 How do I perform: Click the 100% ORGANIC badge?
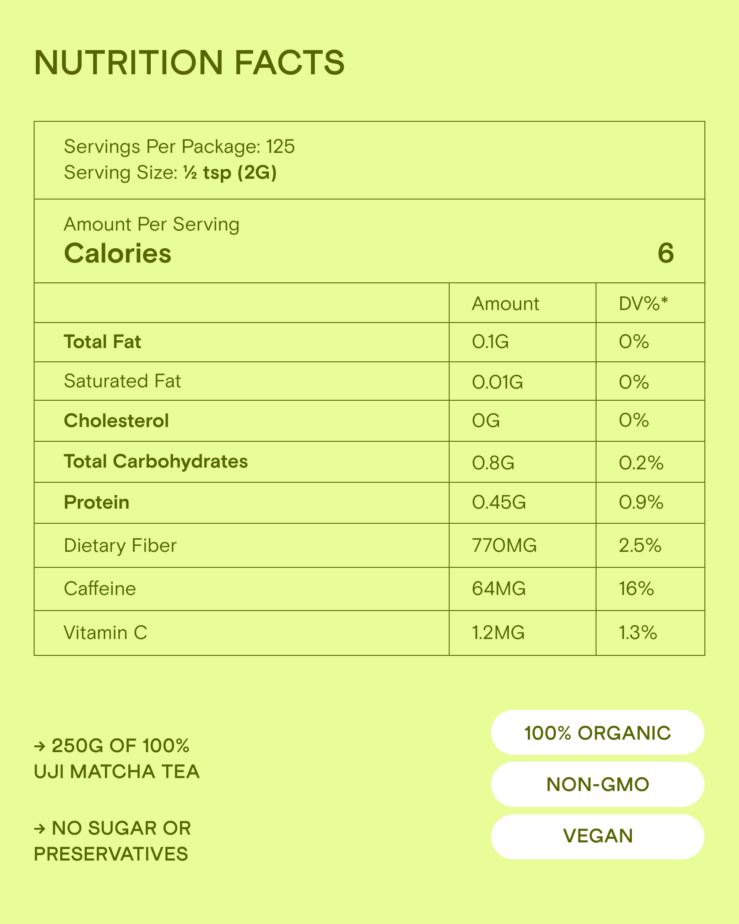click(597, 733)
